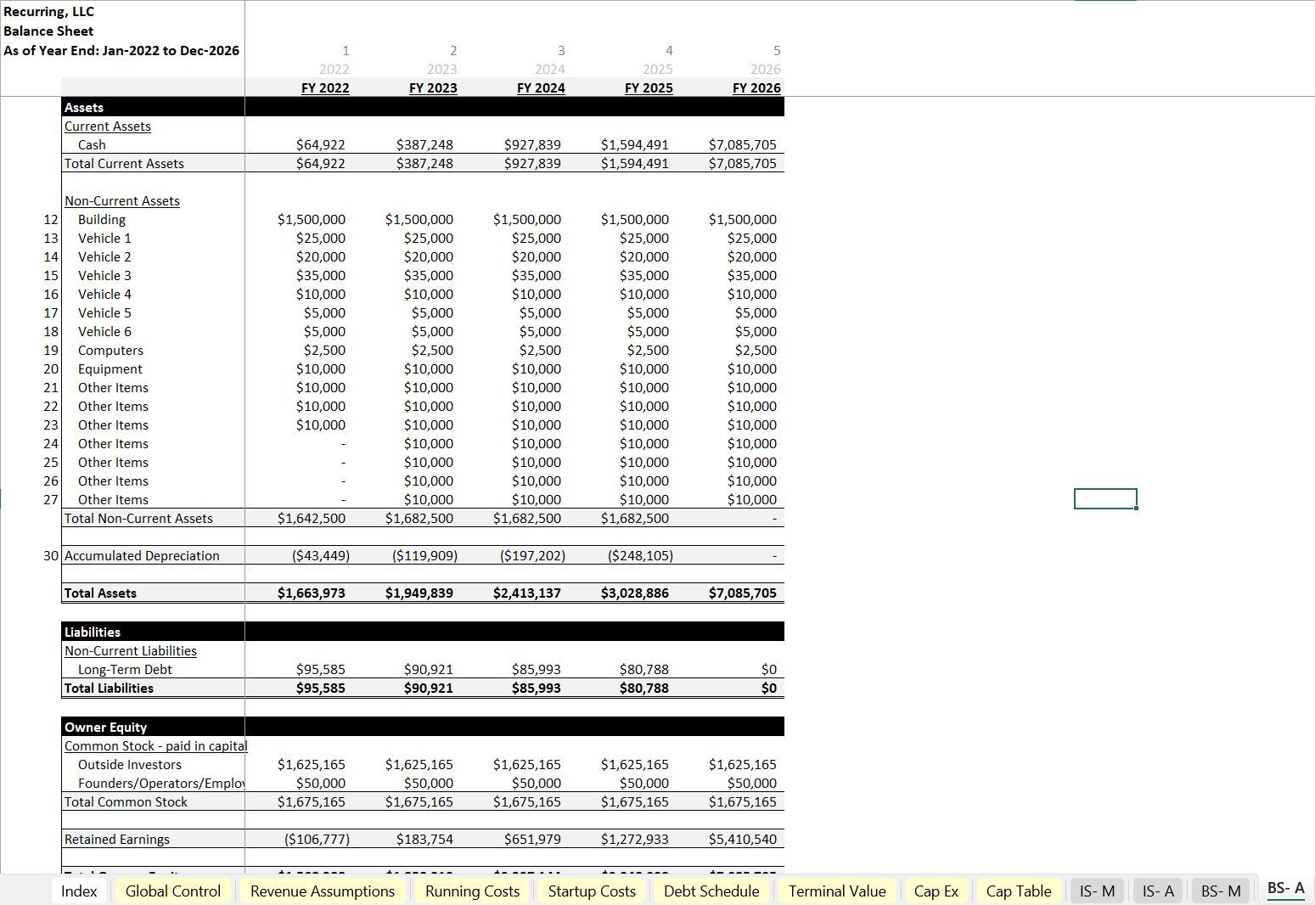Click Common Stock - paid in capital label
The height and width of the screenshot is (905, 1315).
point(155,745)
